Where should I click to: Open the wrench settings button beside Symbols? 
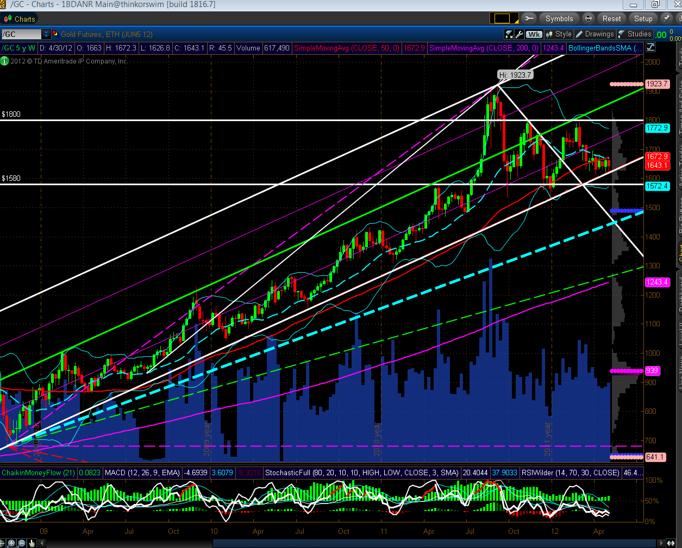[529, 18]
